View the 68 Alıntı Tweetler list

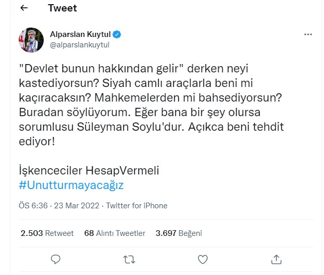pos(114,233)
